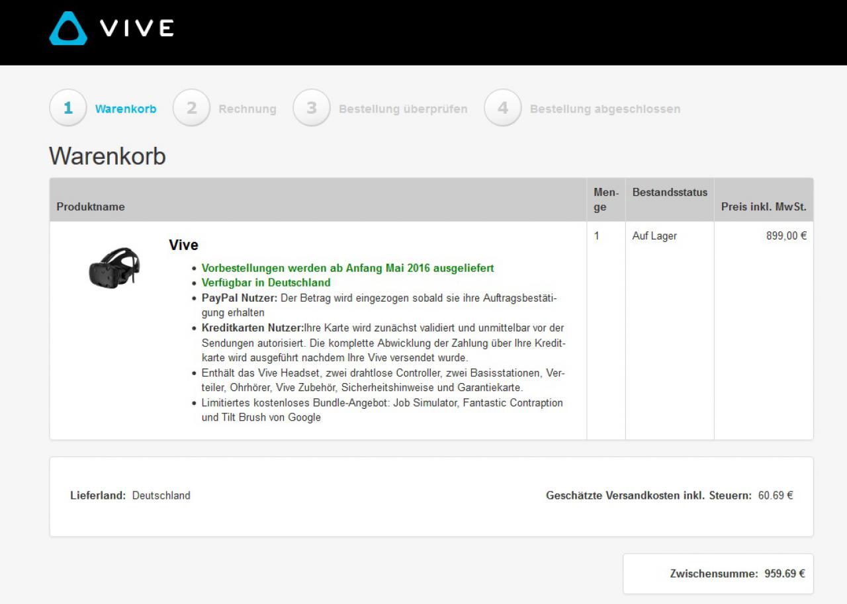Select step 4 circle icon

click(x=503, y=108)
